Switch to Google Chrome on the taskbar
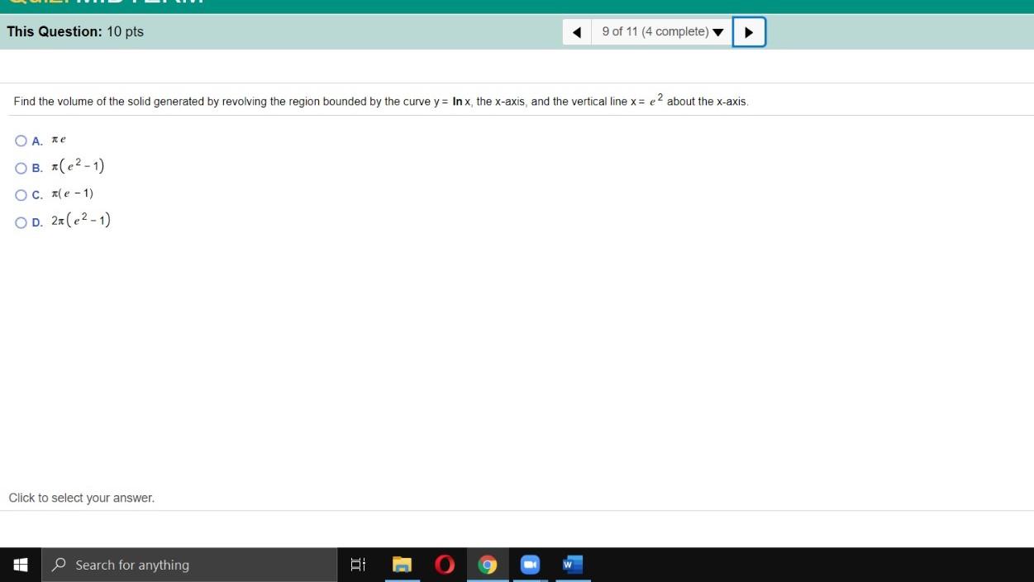This screenshot has height=582, width=1034. click(x=487, y=565)
